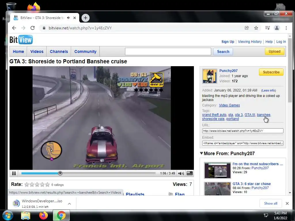Open the Sign Up link
This screenshot has width=295, height=221.
(x=228, y=42)
